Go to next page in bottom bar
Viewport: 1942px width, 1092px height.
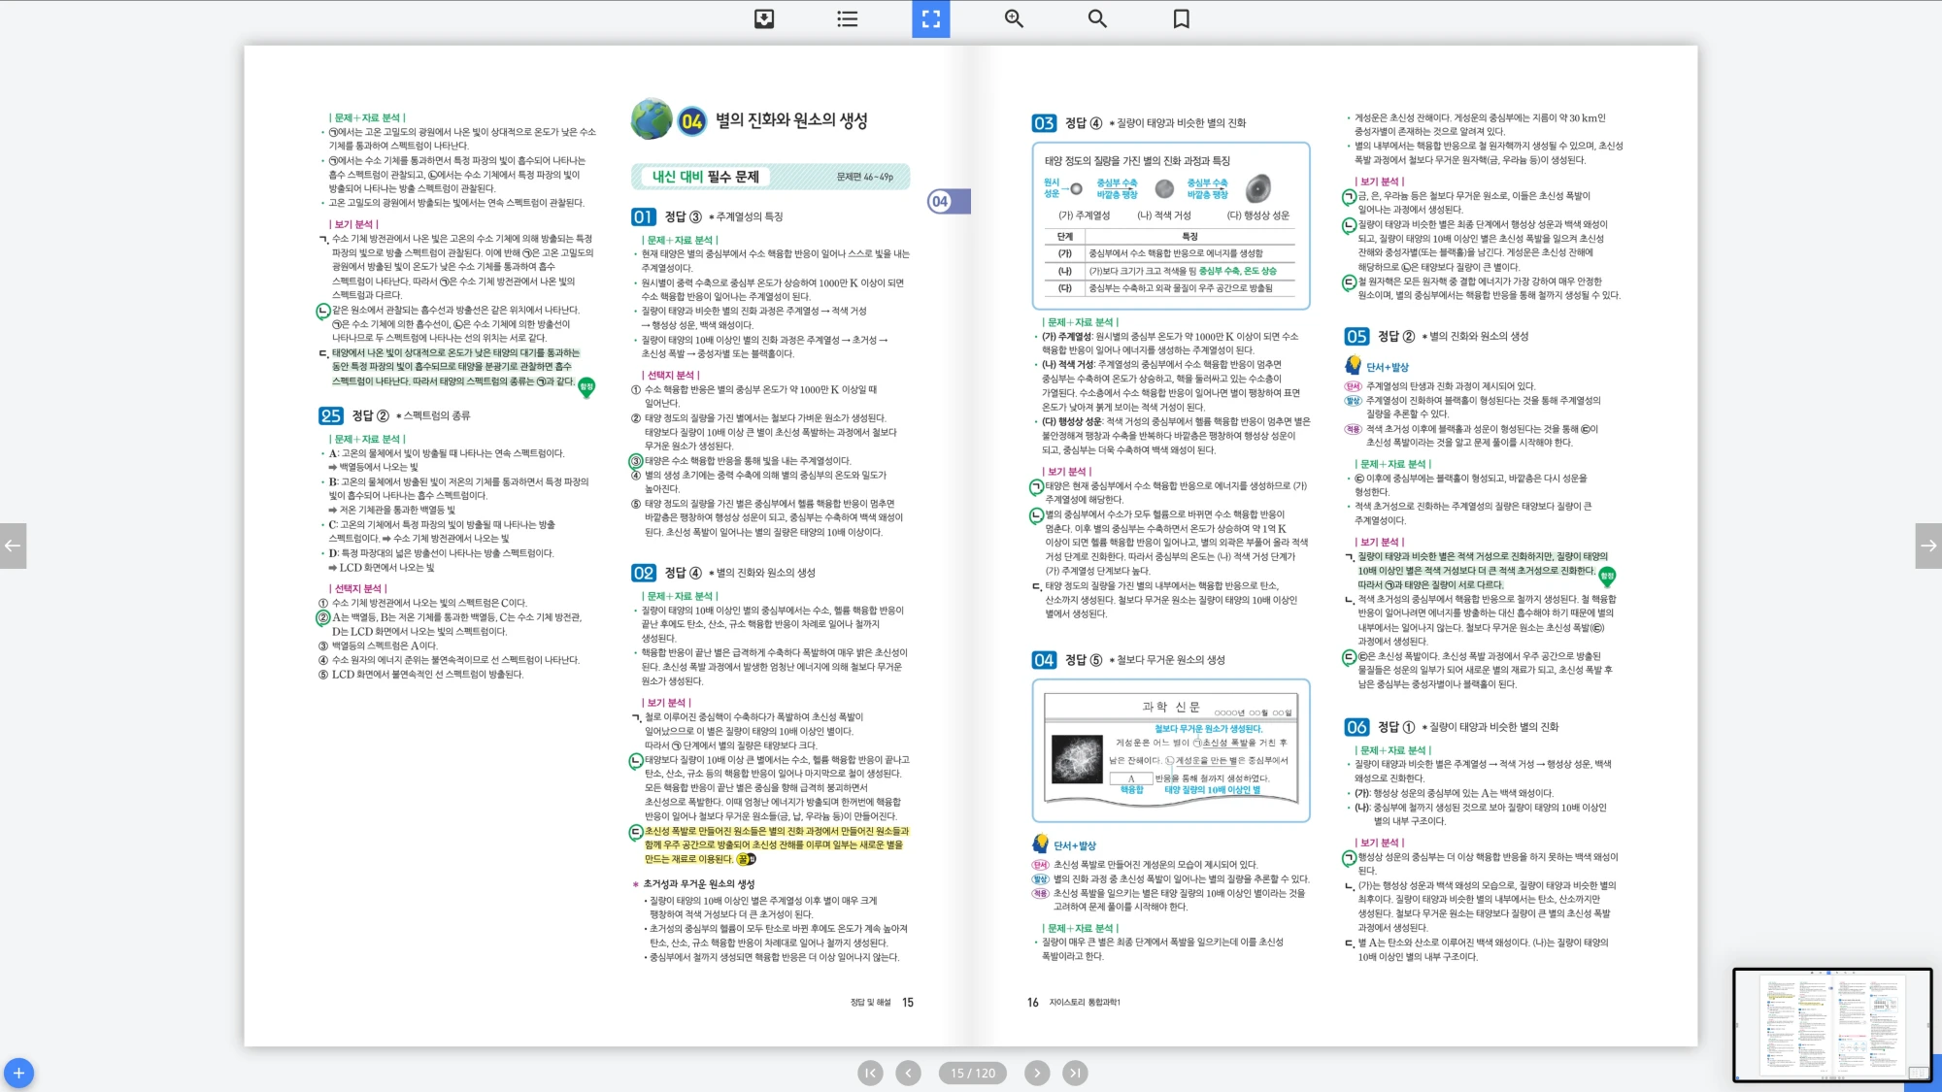1037,1073
